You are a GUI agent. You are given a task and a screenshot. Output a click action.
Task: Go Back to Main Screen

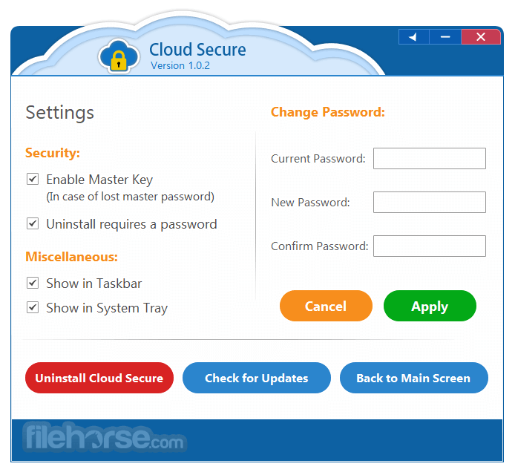click(413, 378)
